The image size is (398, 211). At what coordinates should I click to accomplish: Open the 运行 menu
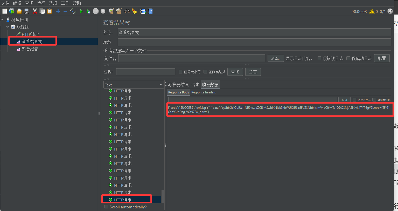click(x=41, y=3)
